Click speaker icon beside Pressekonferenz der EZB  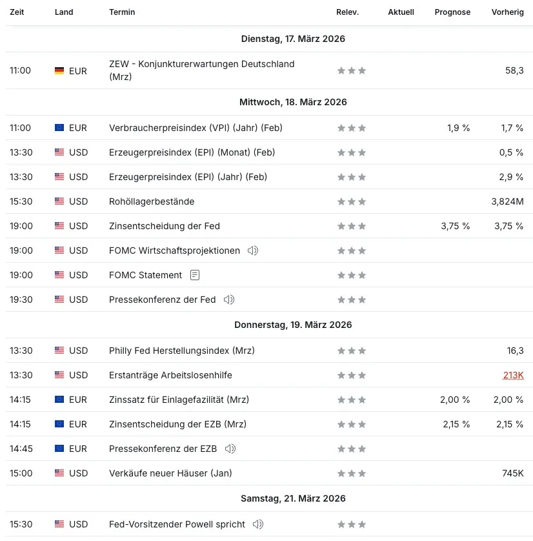230,449
